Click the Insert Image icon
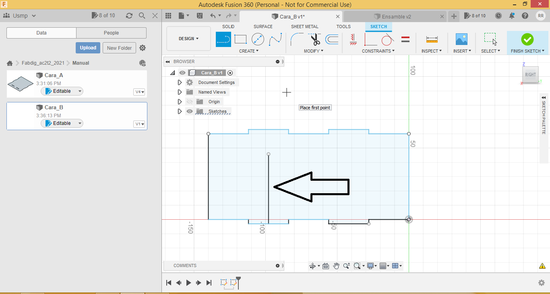 pos(461,39)
